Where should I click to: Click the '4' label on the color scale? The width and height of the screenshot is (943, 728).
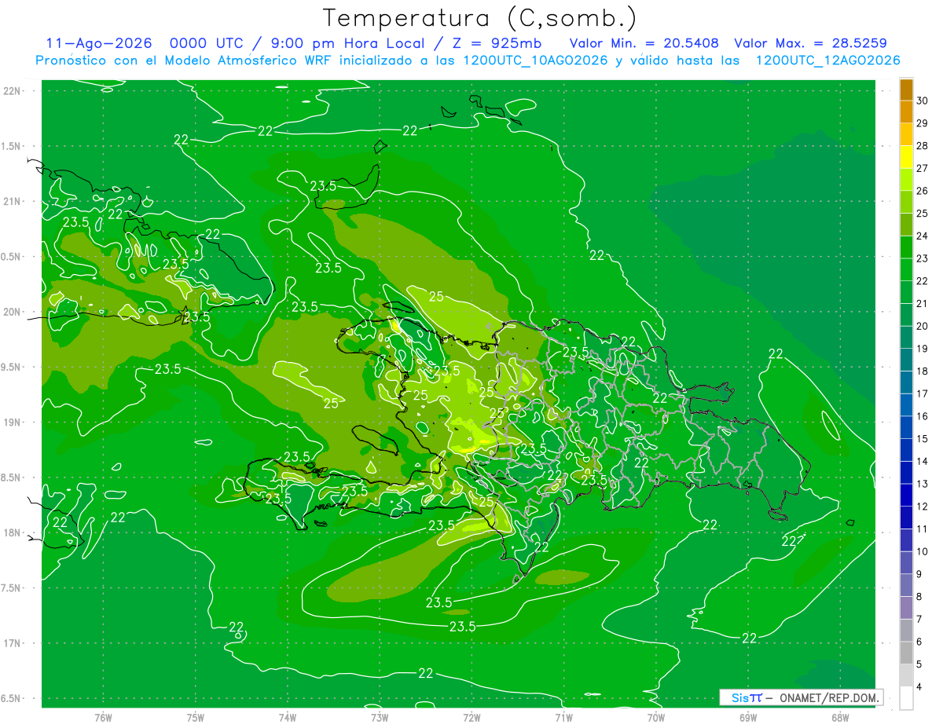click(919, 687)
